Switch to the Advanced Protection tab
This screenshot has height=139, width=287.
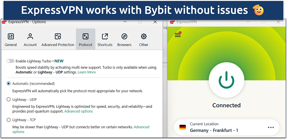58,39
